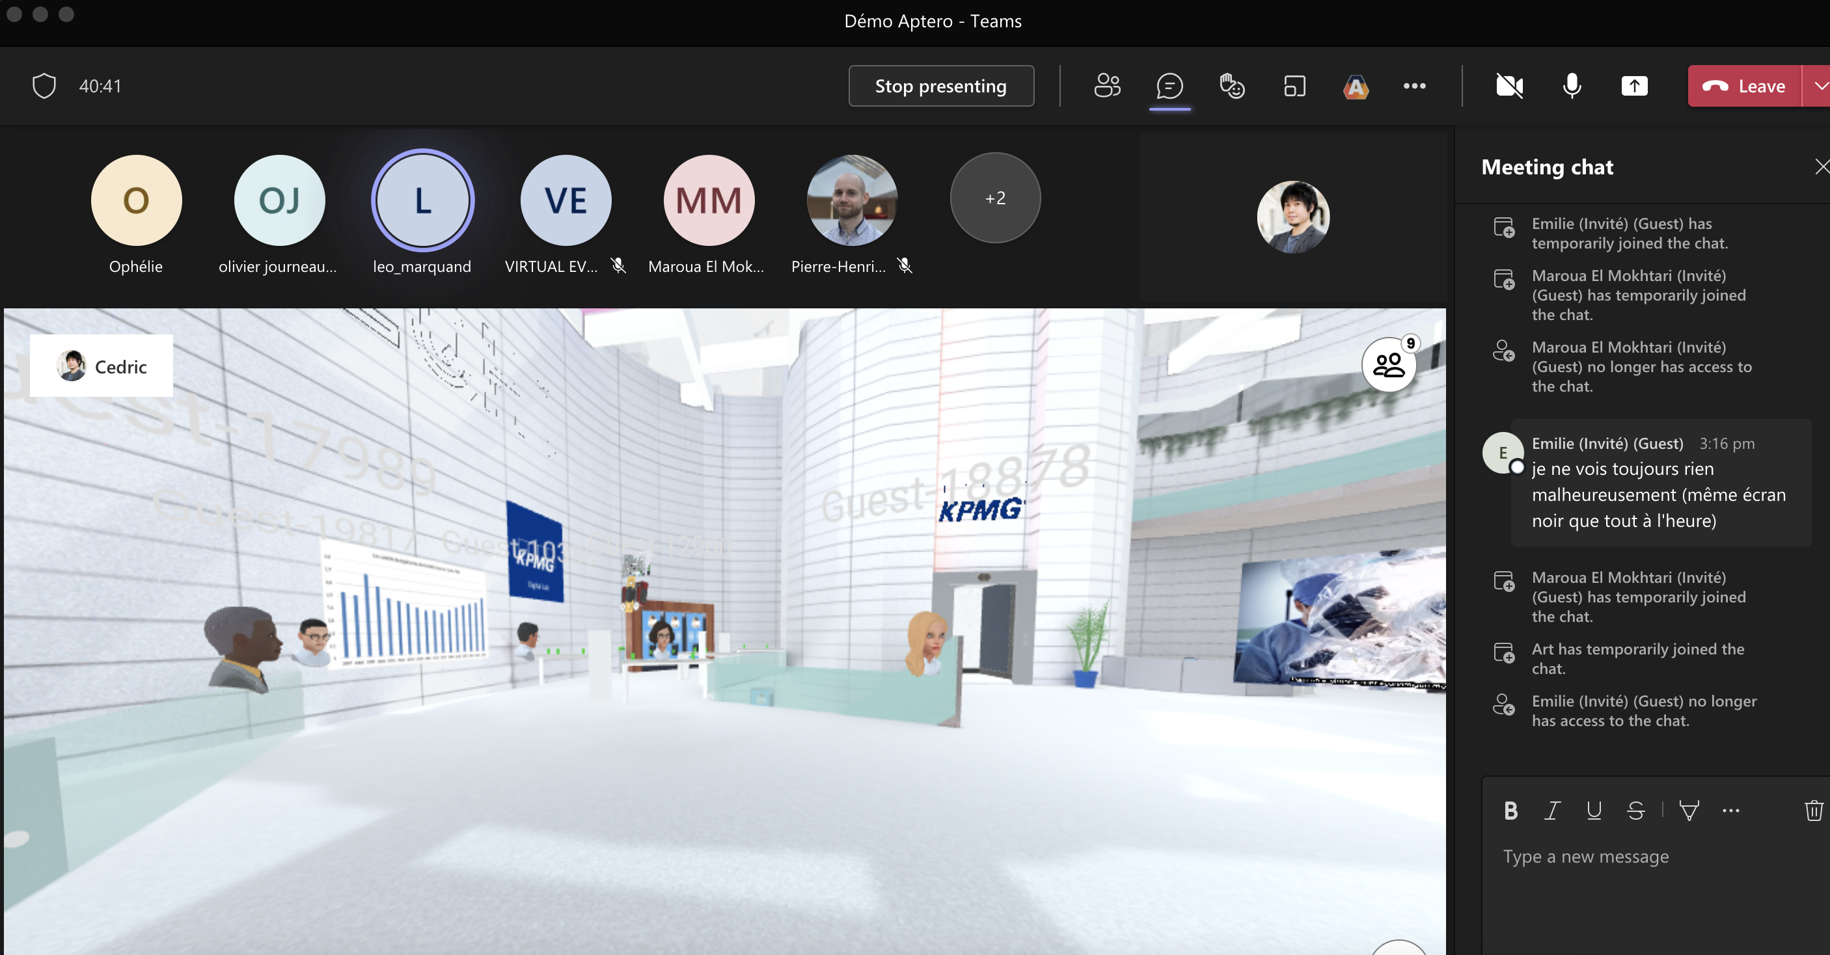This screenshot has height=955, width=1830.
Task: Open the rooms icon in the toolbar
Action: 1294,86
